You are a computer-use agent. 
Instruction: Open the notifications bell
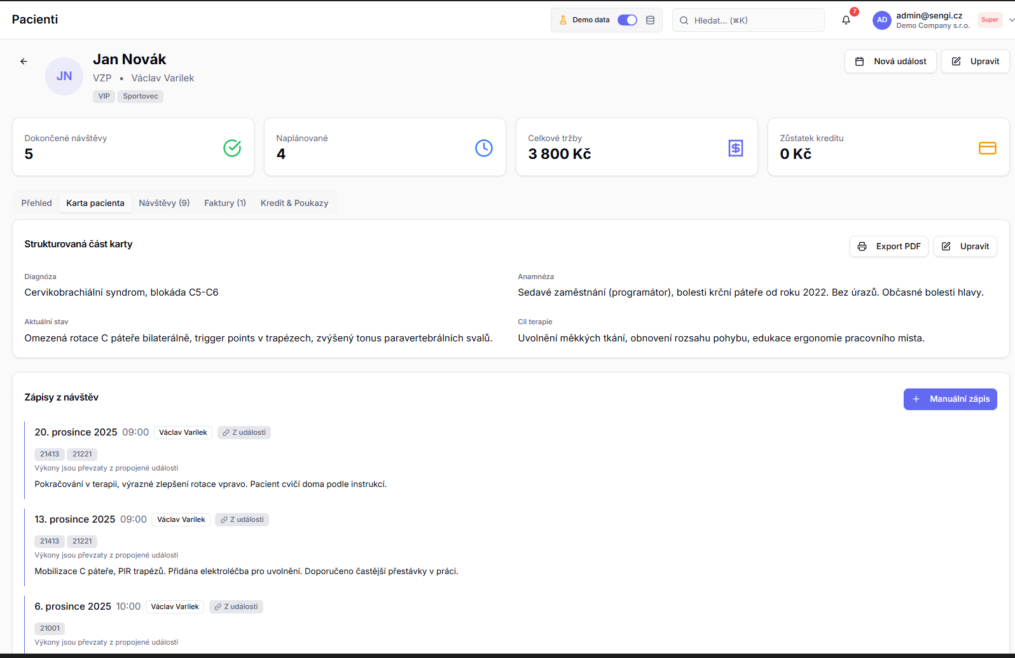click(x=846, y=20)
